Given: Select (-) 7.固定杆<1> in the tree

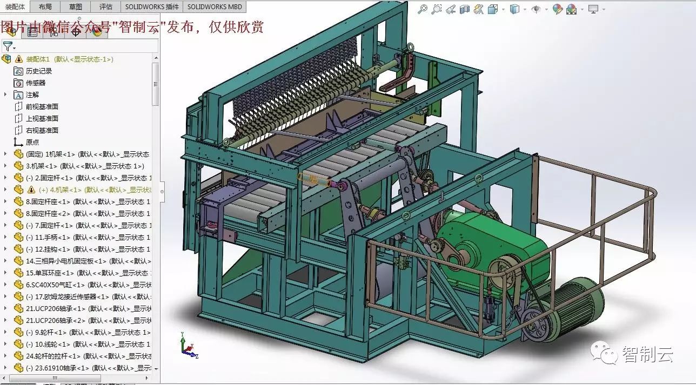Looking at the screenshot, I should (89, 225).
